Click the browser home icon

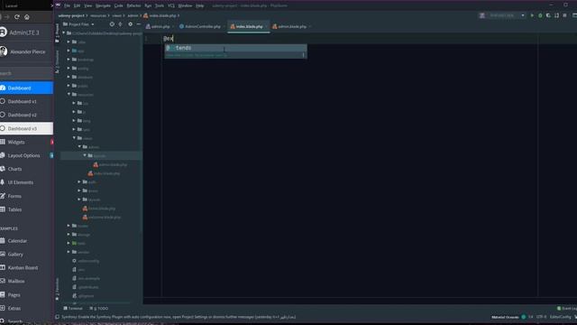[x=27, y=17]
